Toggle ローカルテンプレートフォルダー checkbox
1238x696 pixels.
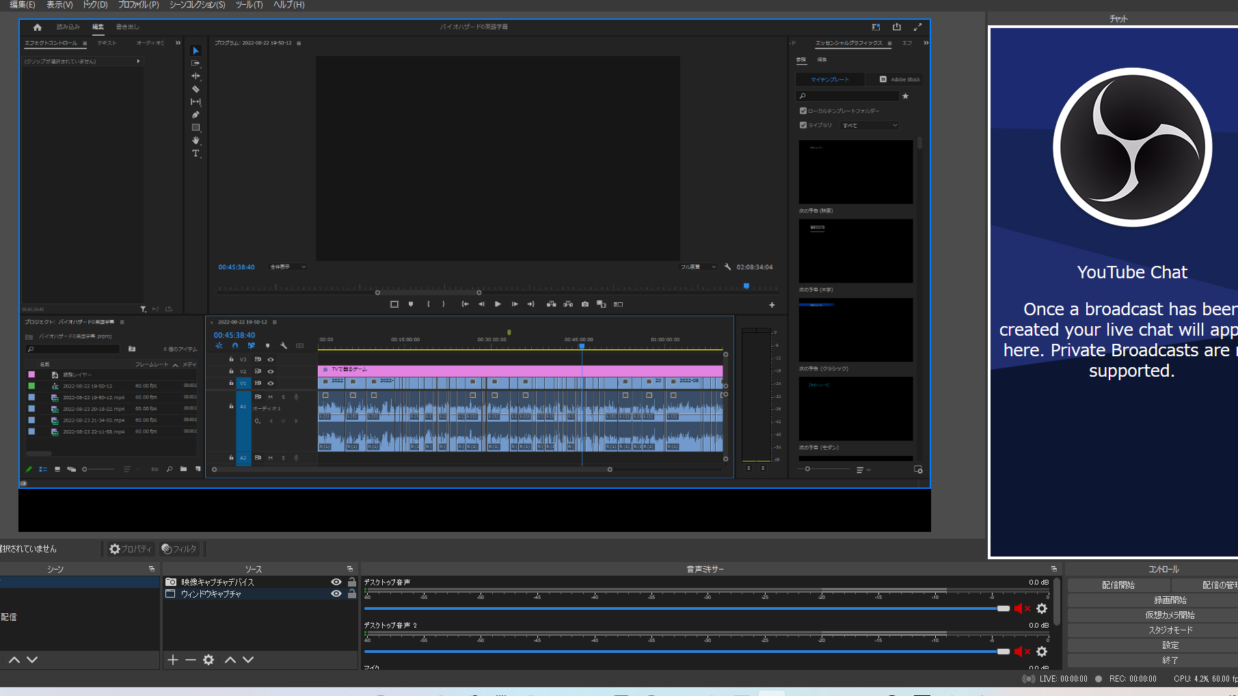(x=803, y=111)
